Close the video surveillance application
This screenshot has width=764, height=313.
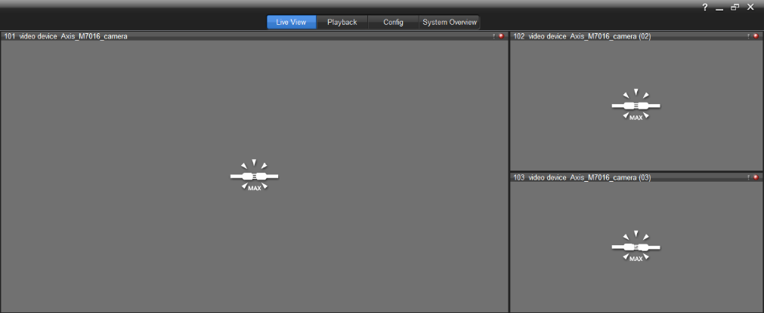750,7
